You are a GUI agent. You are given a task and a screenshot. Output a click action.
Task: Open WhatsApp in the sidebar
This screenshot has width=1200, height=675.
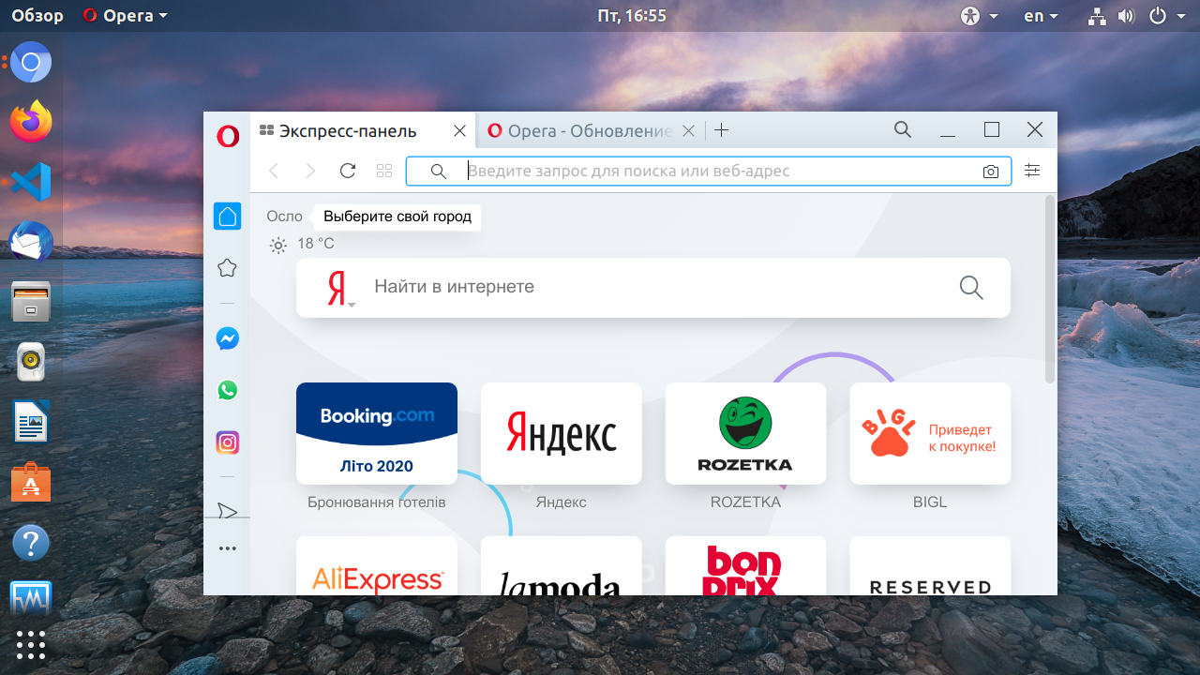[227, 390]
